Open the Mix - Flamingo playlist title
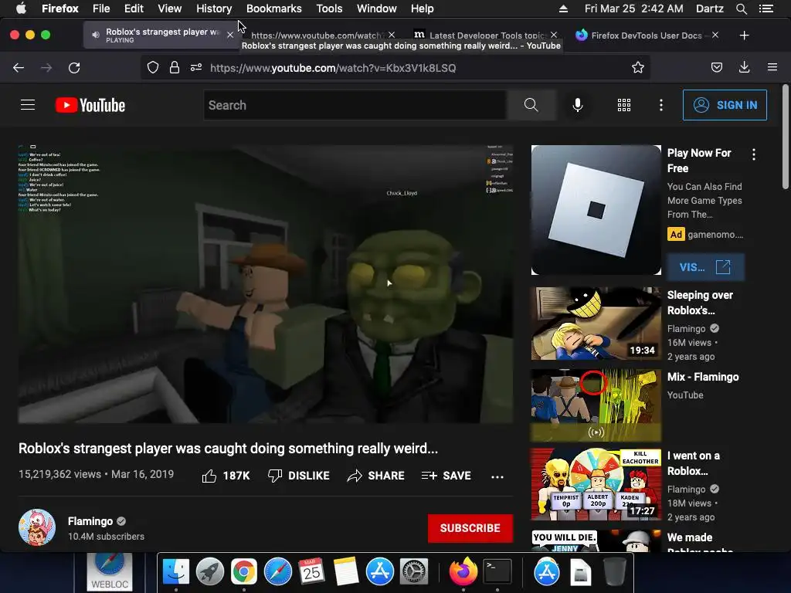Viewport: 791px width, 593px height. pyautogui.click(x=703, y=377)
